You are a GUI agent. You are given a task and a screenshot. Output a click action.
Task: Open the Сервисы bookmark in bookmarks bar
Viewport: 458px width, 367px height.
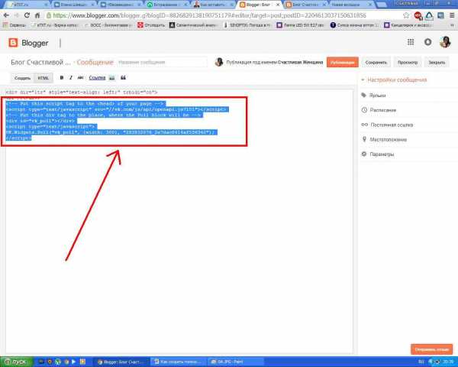click(14, 25)
